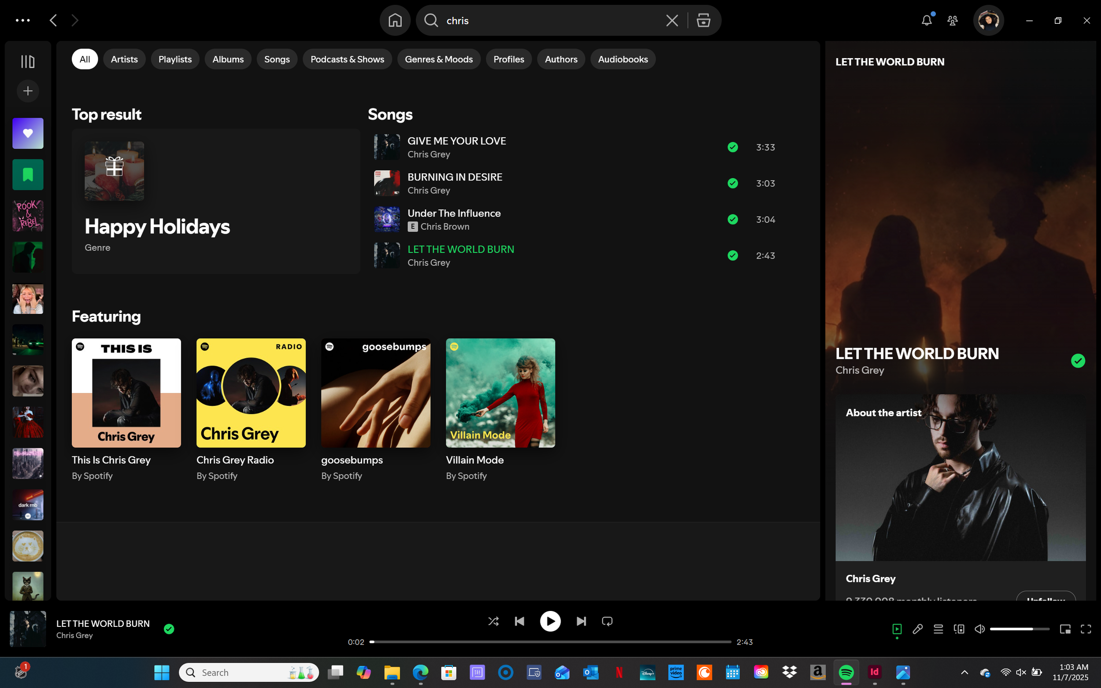Click the Browse icon in search bar
The width and height of the screenshot is (1101, 688).
coord(703,21)
